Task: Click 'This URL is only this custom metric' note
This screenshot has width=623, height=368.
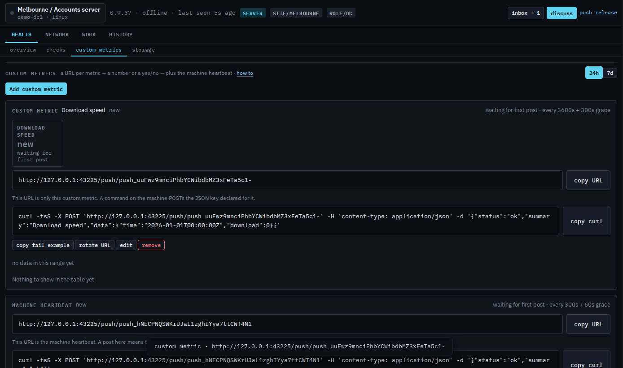Action: [x=134, y=198]
